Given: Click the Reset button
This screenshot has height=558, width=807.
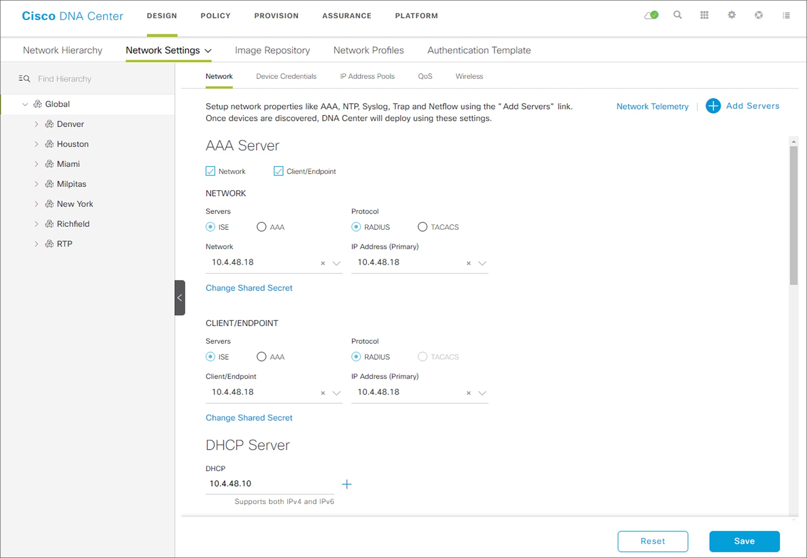Looking at the screenshot, I should pyautogui.click(x=653, y=541).
